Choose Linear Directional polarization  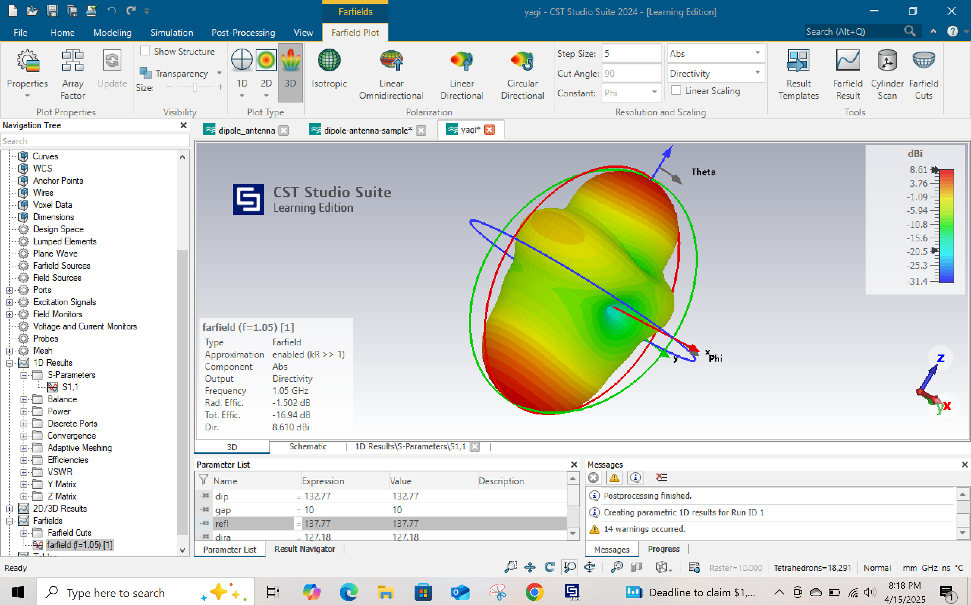coord(462,71)
